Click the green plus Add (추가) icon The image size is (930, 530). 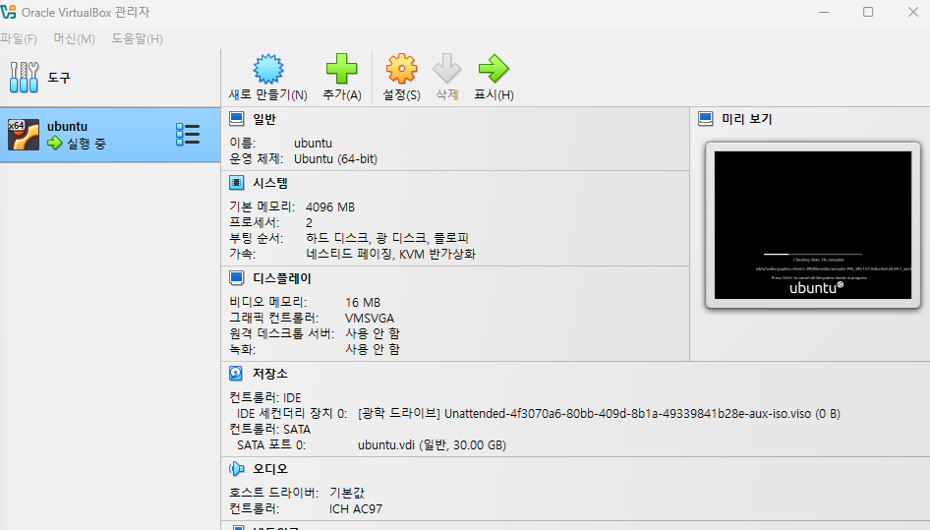click(x=342, y=69)
